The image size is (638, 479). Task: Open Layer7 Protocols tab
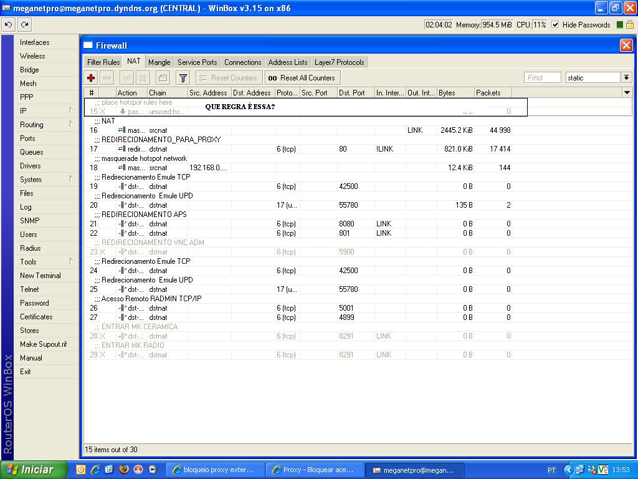(340, 62)
